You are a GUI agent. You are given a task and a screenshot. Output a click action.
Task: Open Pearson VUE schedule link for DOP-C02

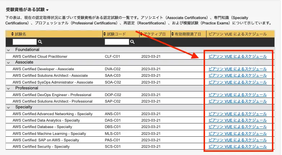(237, 95)
